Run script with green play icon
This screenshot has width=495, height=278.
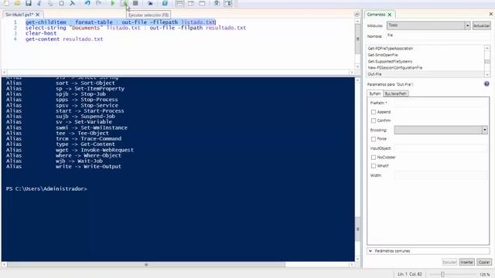(113, 3)
